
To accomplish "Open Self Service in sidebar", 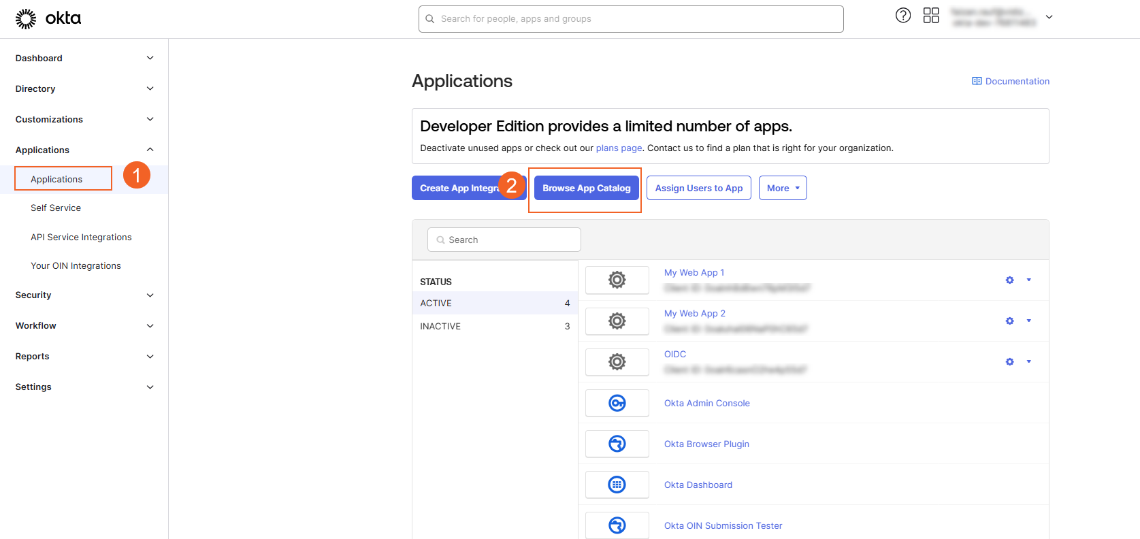I will [x=56, y=208].
